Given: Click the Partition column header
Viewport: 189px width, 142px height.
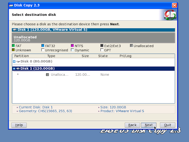Looking at the screenshot, I should 22,56.
